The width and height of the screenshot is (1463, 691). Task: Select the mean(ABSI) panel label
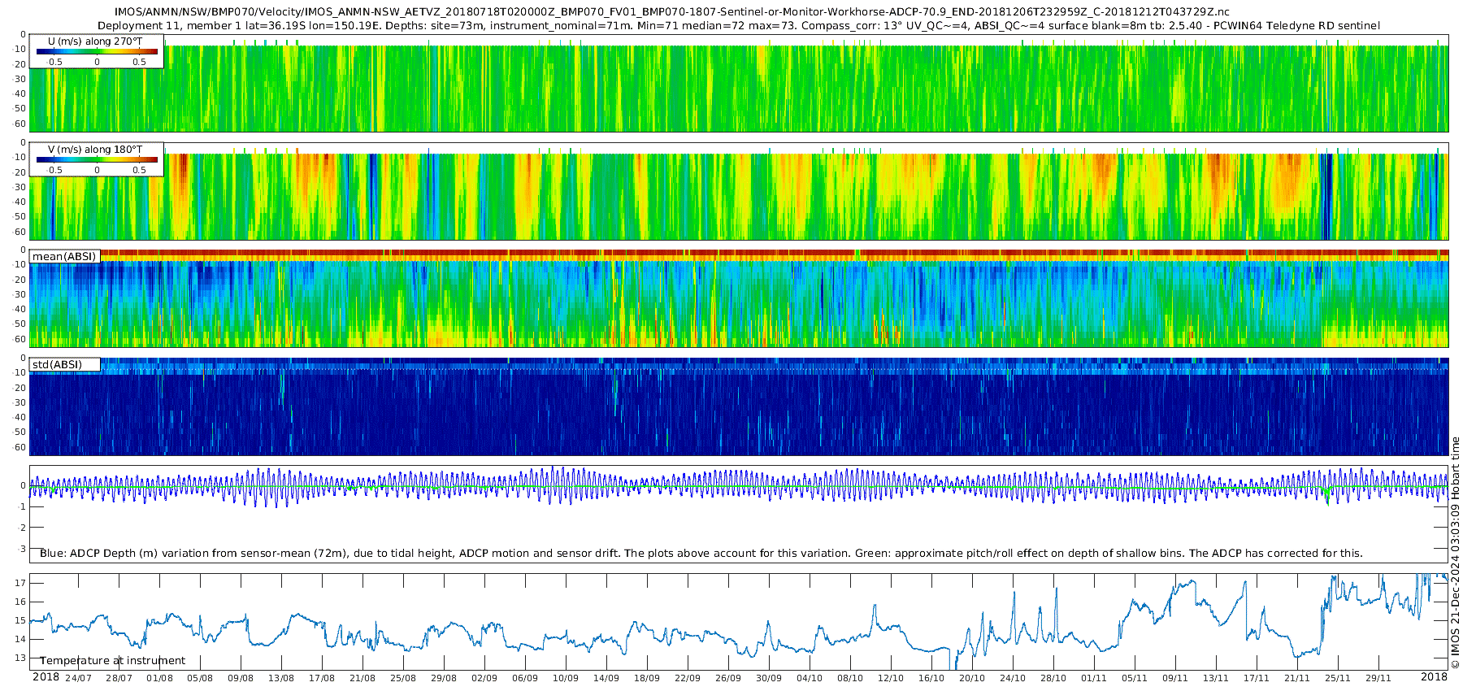coord(64,256)
